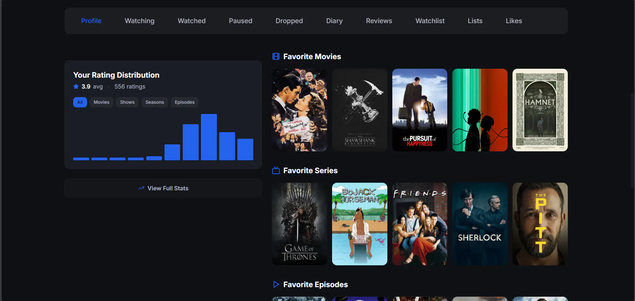This screenshot has width=635, height=301.
Task: Click the rightmost rating distribution bar
Action: (x=245, y=149)
